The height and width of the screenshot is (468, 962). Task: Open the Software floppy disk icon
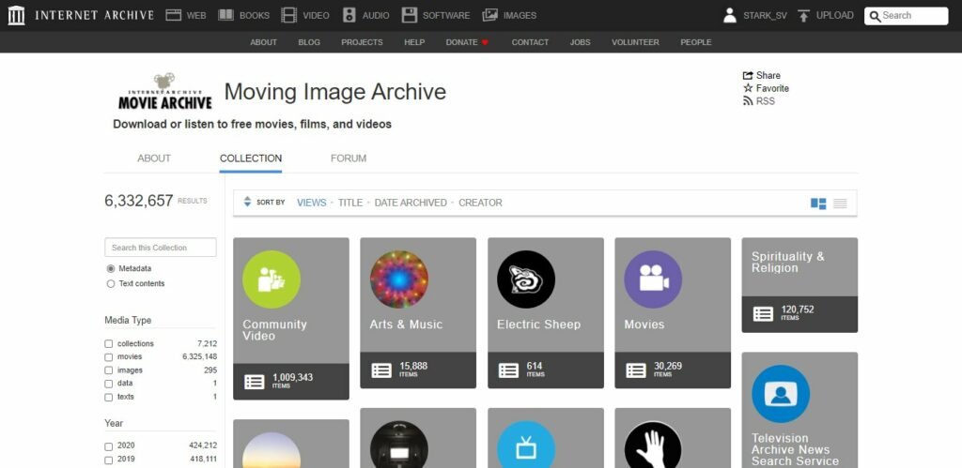point(410,15)
